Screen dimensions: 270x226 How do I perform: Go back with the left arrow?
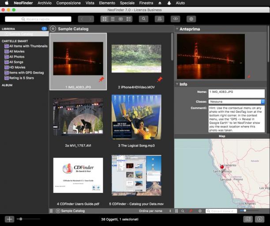point(82,19)
